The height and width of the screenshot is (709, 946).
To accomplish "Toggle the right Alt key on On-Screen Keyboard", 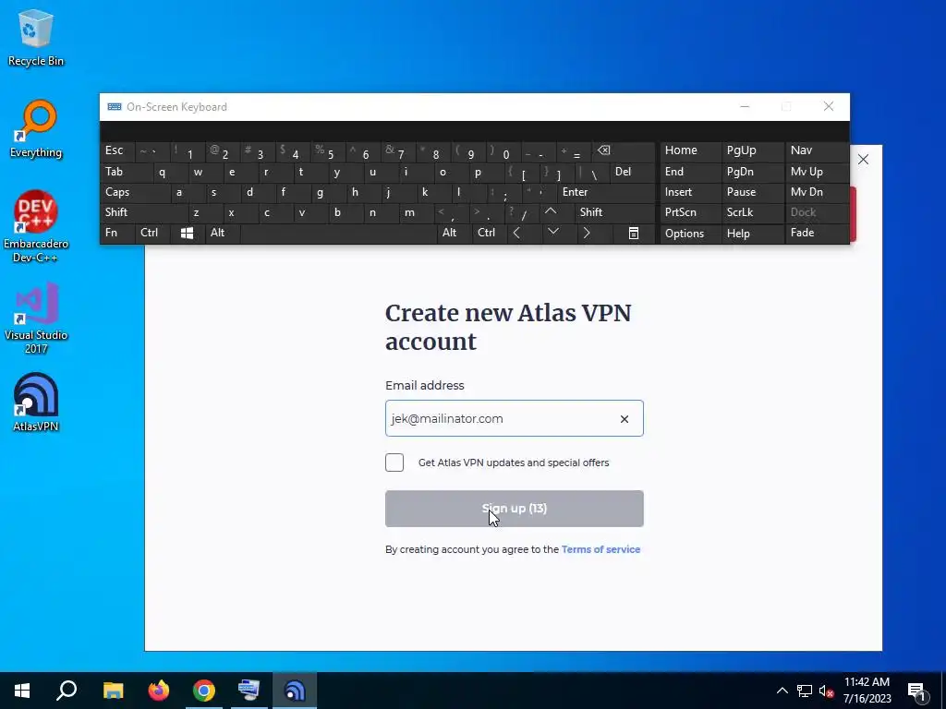I will pos(454,233).
